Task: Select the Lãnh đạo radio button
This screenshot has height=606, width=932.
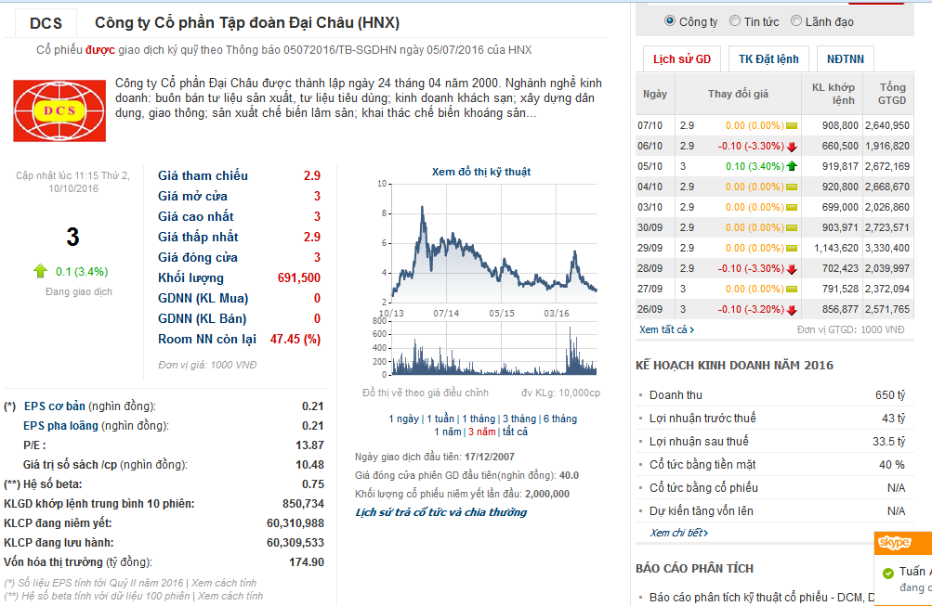Action: pyautogui.click(x=796, y=20)
